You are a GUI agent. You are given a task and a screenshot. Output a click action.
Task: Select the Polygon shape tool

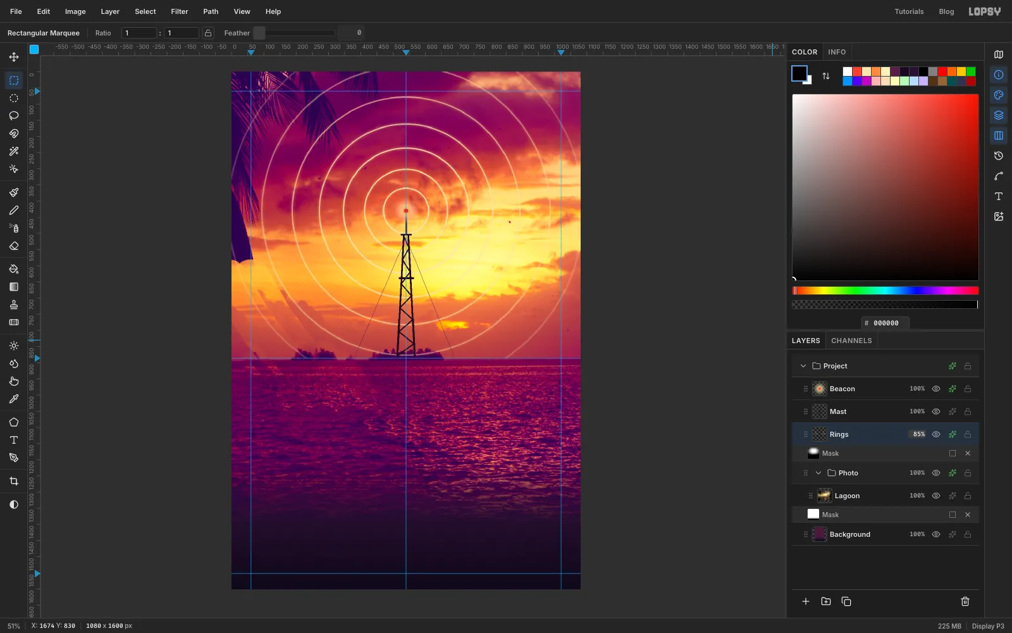tap(14, 422)
